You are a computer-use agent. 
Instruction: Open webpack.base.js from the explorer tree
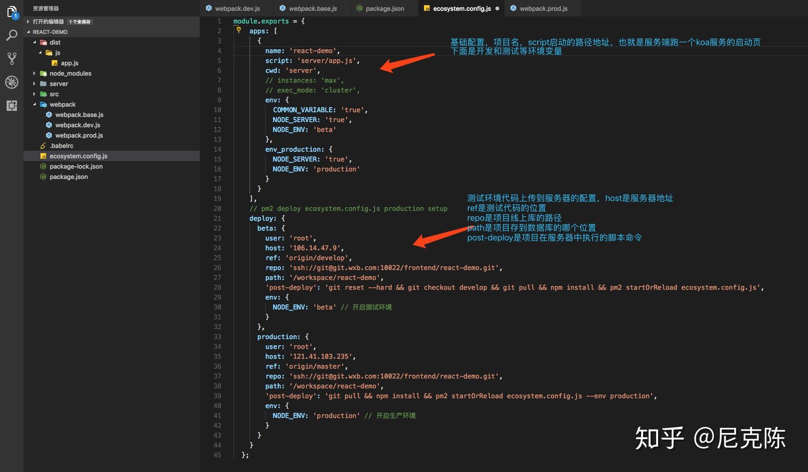(x=79, y=115)
